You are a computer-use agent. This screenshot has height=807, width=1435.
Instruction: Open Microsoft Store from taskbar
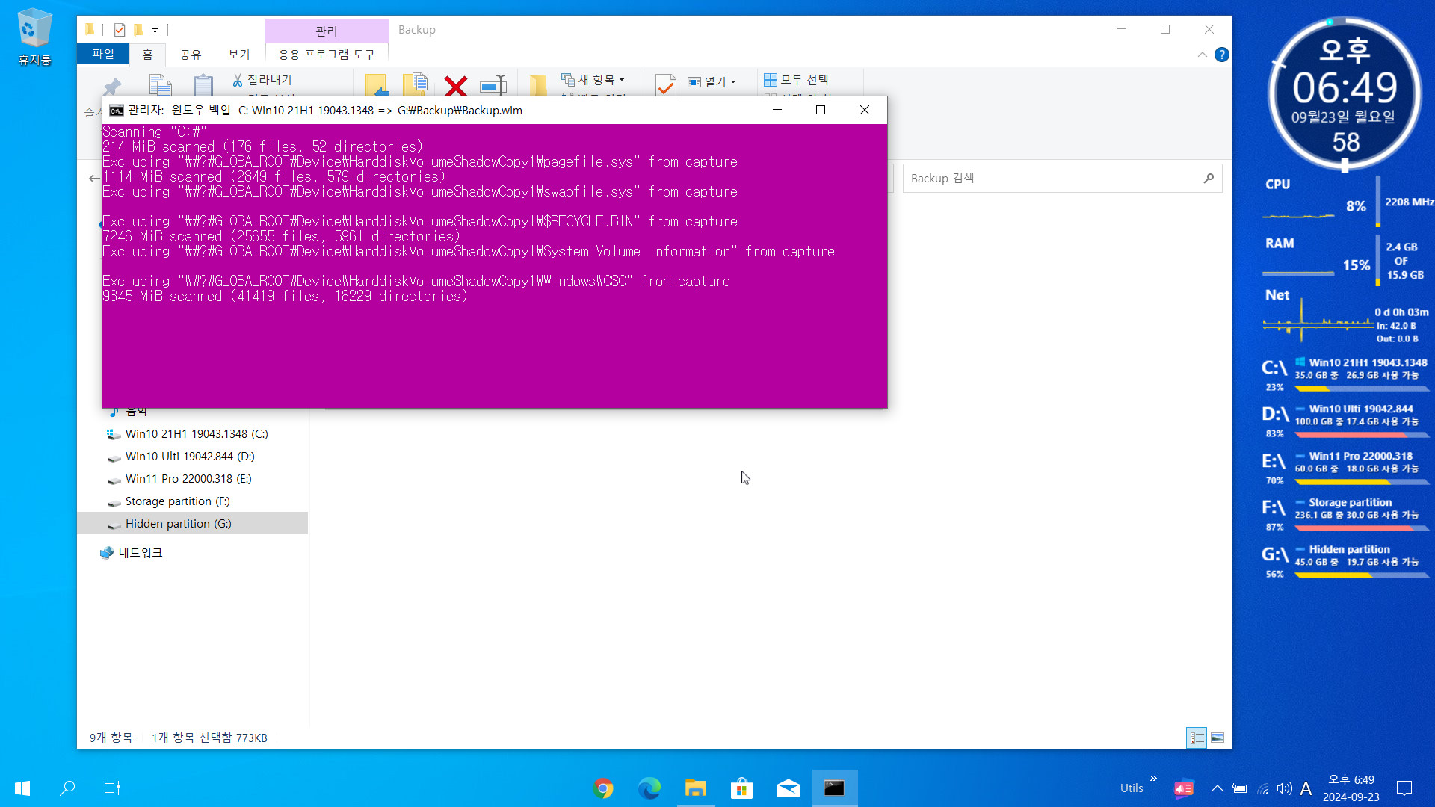741,788
